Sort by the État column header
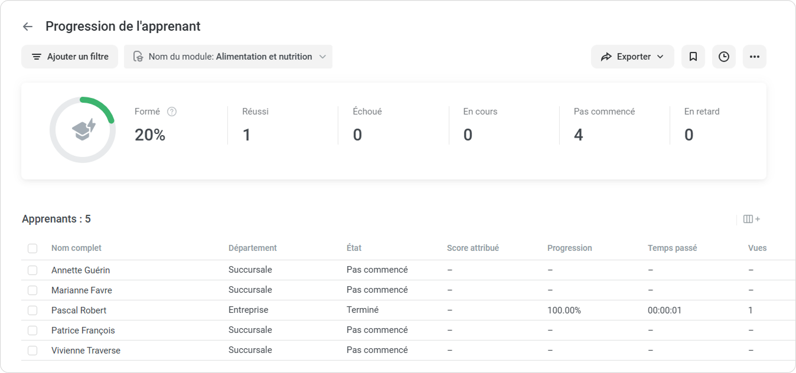Viewport: 796px width, 373px height. click(354, 248)
